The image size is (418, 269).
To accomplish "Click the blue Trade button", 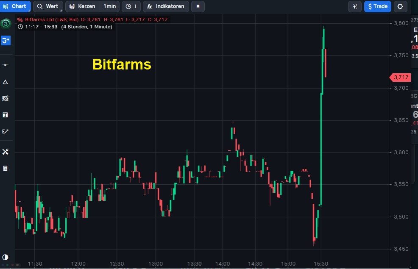I will (x=377, y=6).
